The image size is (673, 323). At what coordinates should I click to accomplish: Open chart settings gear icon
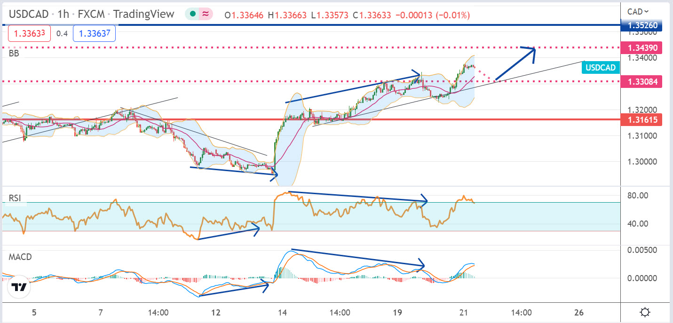[645, 312]
